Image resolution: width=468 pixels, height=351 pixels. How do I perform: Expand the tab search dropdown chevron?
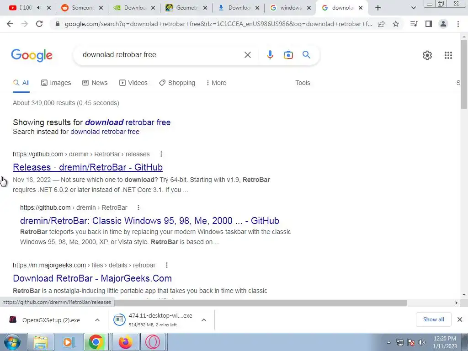(413, 8)
